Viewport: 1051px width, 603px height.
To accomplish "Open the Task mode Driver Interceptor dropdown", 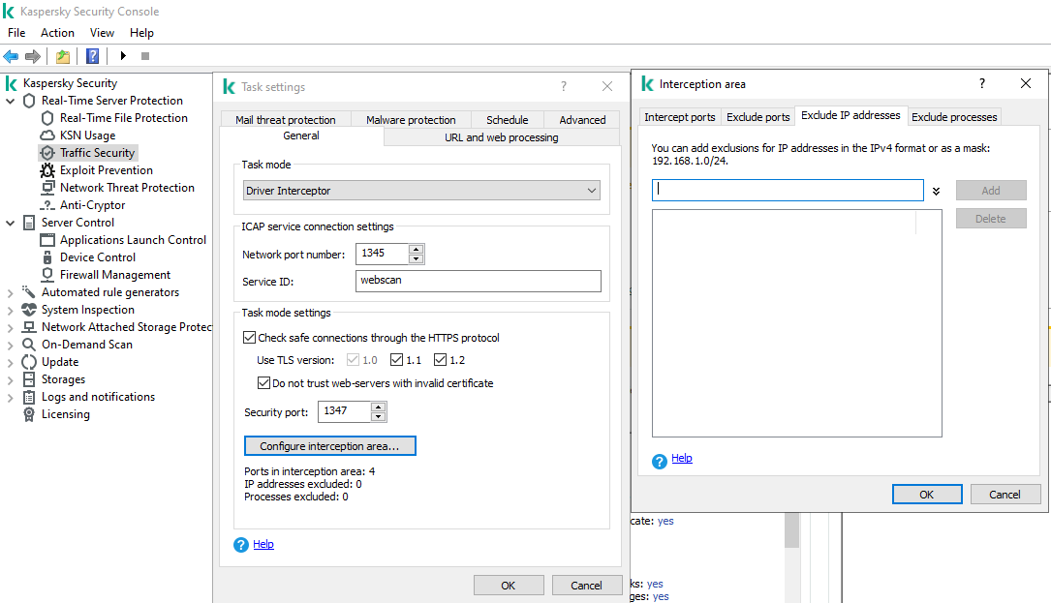I will (421, 191).
